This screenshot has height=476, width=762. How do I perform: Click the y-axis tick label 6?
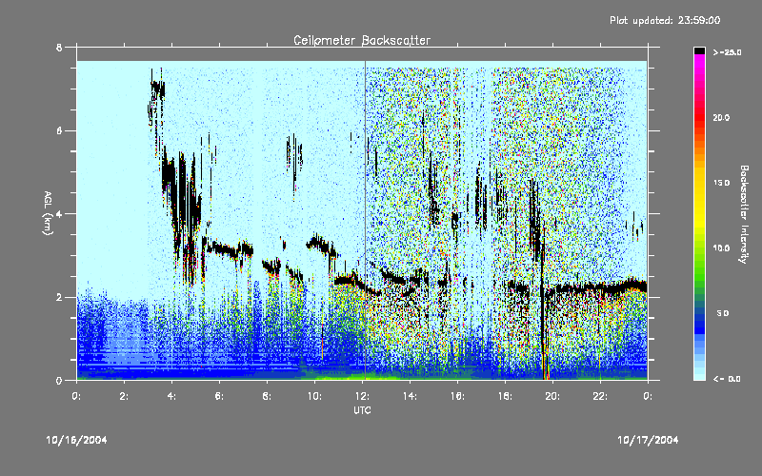click(59, 130)
